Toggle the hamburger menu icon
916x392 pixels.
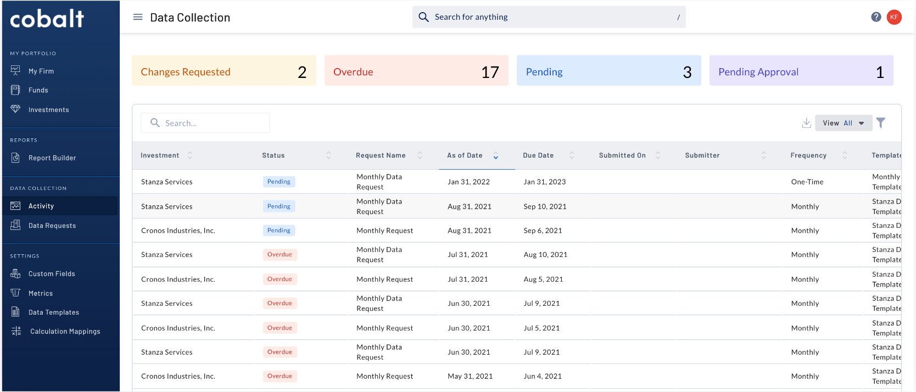(x=138, y=17)
